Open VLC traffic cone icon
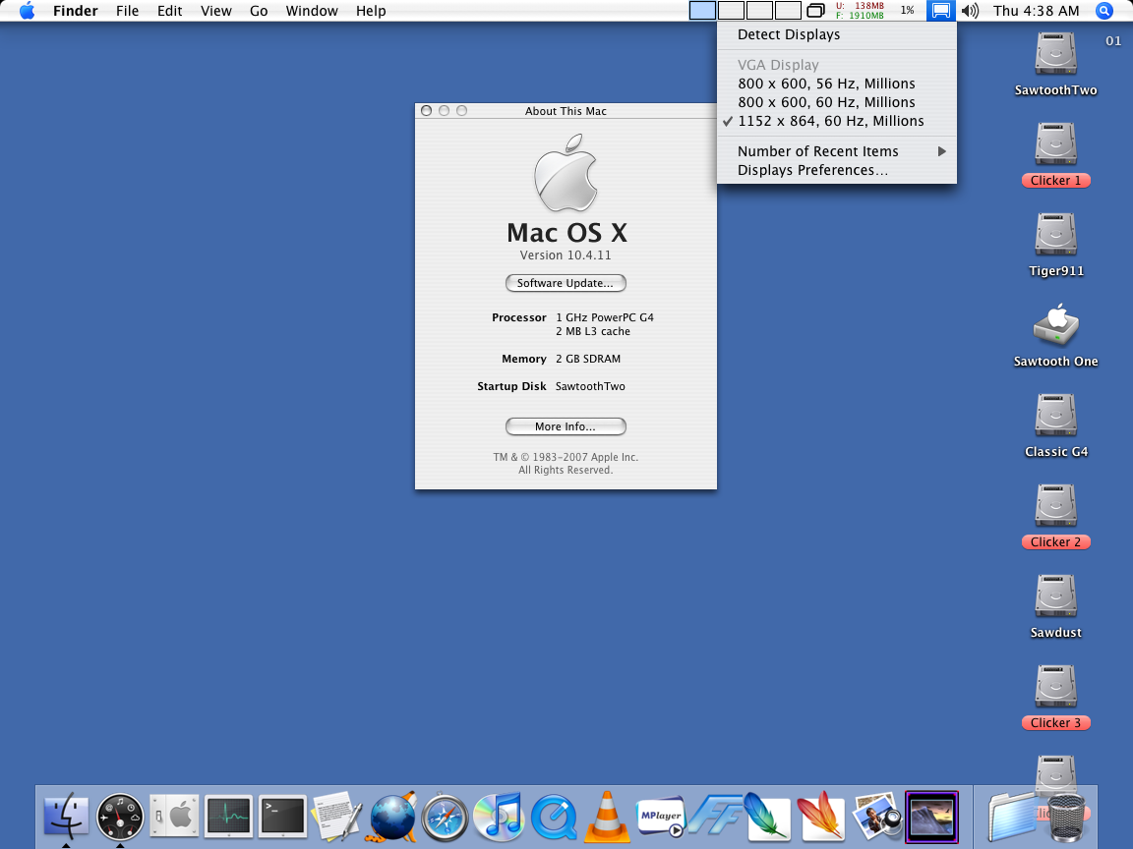The height and width of the screenshot is (849, 1133). 607,817
